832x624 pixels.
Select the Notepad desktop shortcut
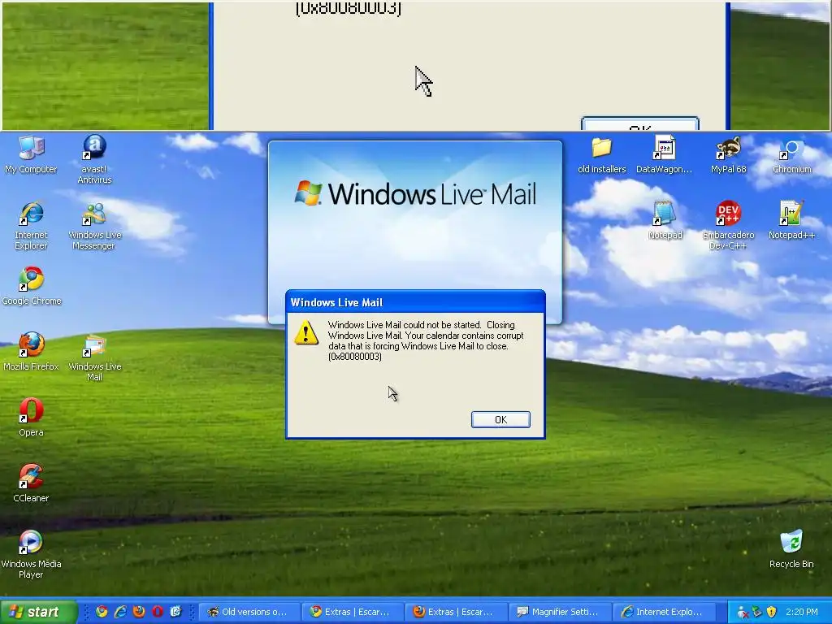tap(665, 220)
